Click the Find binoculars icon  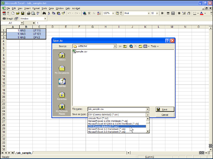click(44, 13)
